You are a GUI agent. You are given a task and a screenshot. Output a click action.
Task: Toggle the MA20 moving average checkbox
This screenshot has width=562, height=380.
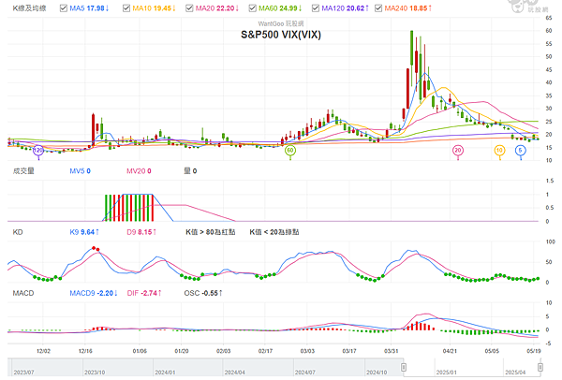tap(189, 7)
